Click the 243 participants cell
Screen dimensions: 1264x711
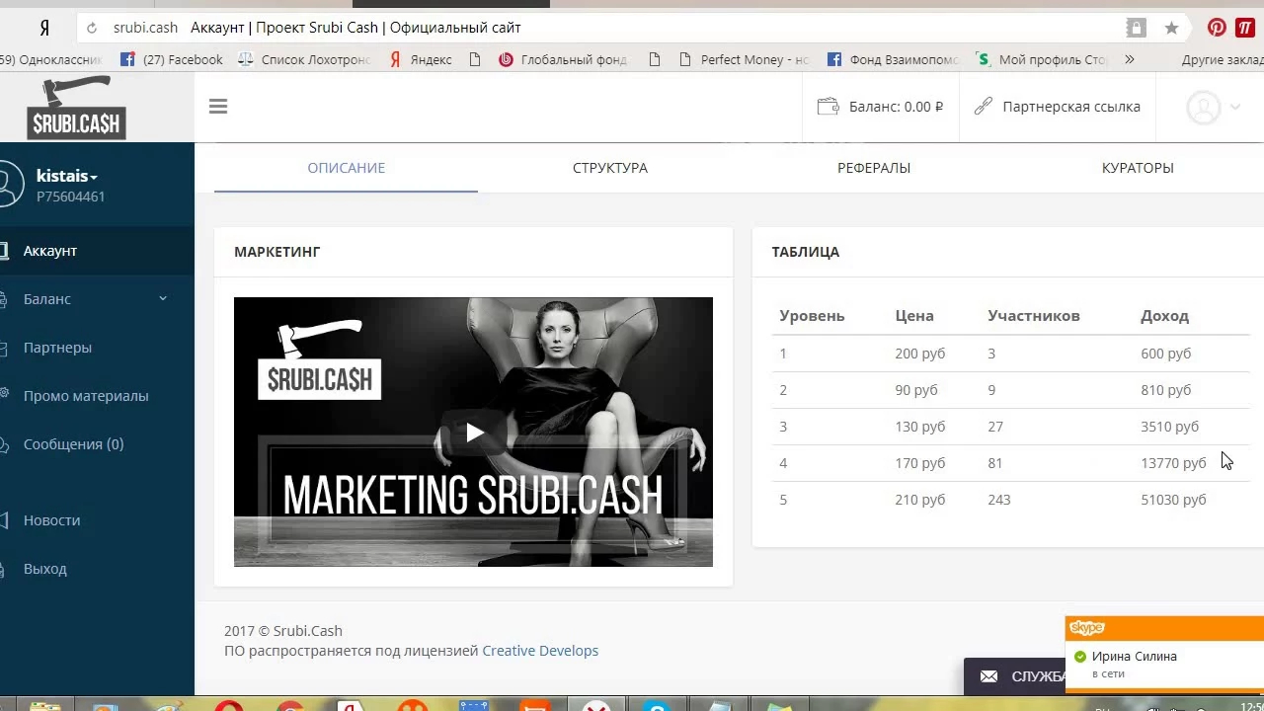pos(999,500)
